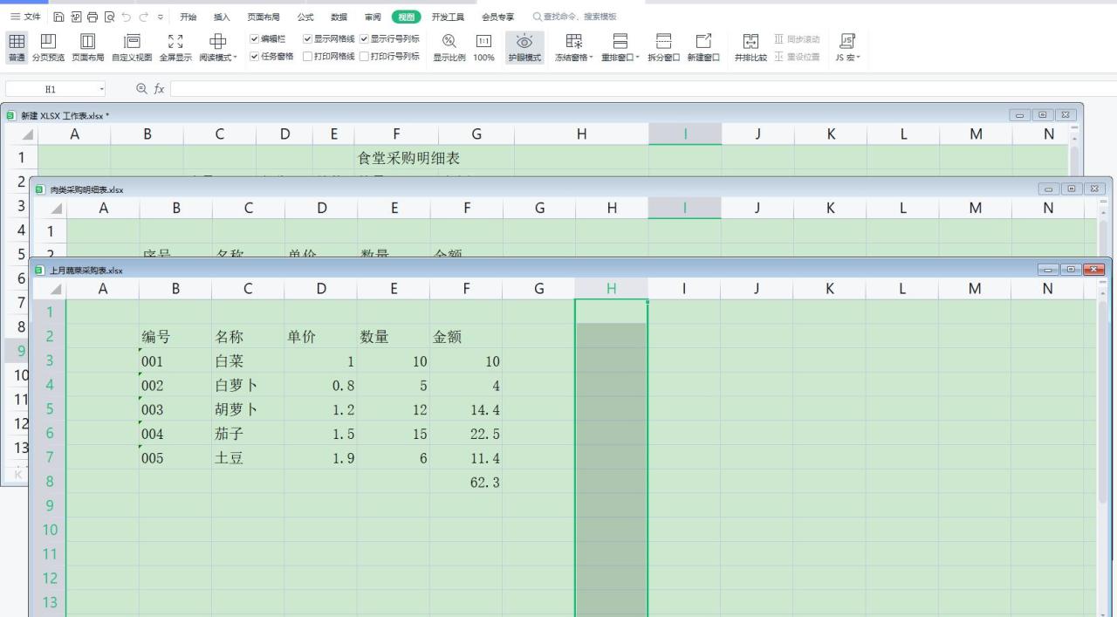Uncheck 编辑栏 formula bar checkbox
Image resolution: width=1117 pixels, height=617 pixels.
pyautogui.click(x=255, y=39)
